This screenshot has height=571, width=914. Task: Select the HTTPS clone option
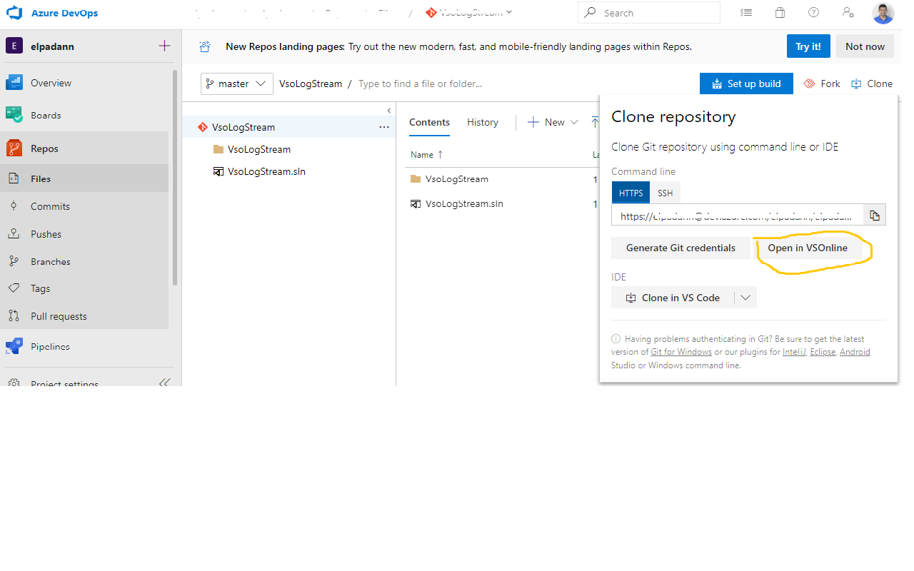[630, 192]
